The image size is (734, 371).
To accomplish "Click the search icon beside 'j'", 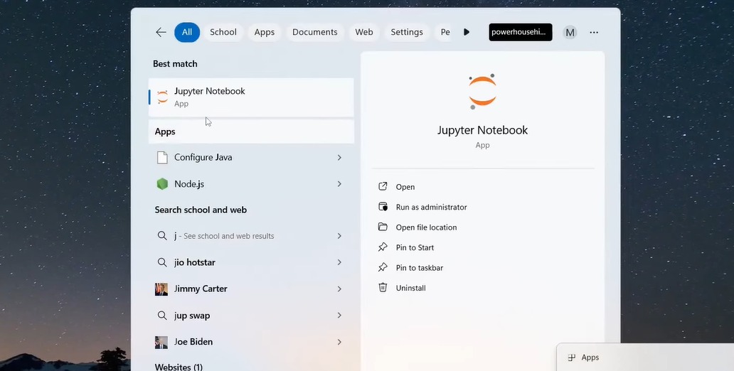I will coord(162,236).
